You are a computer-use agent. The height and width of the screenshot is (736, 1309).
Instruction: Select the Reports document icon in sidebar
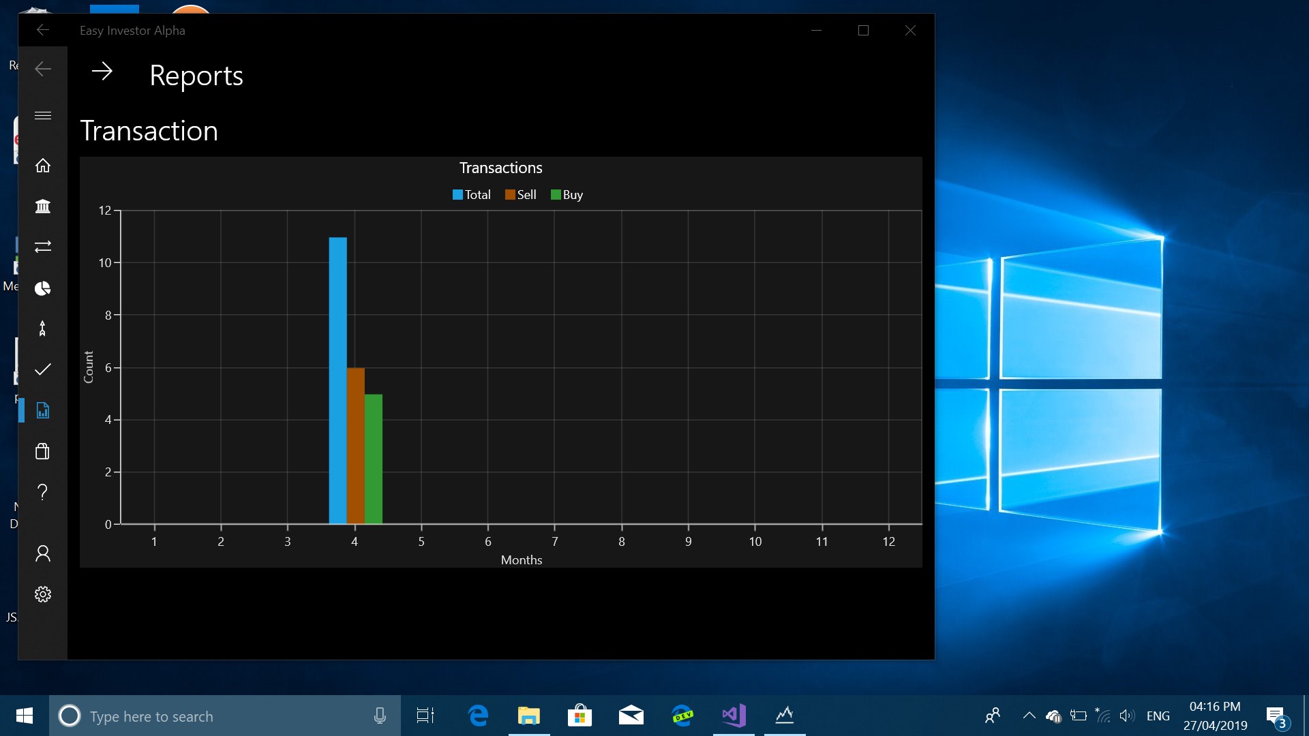pos(42,410)
